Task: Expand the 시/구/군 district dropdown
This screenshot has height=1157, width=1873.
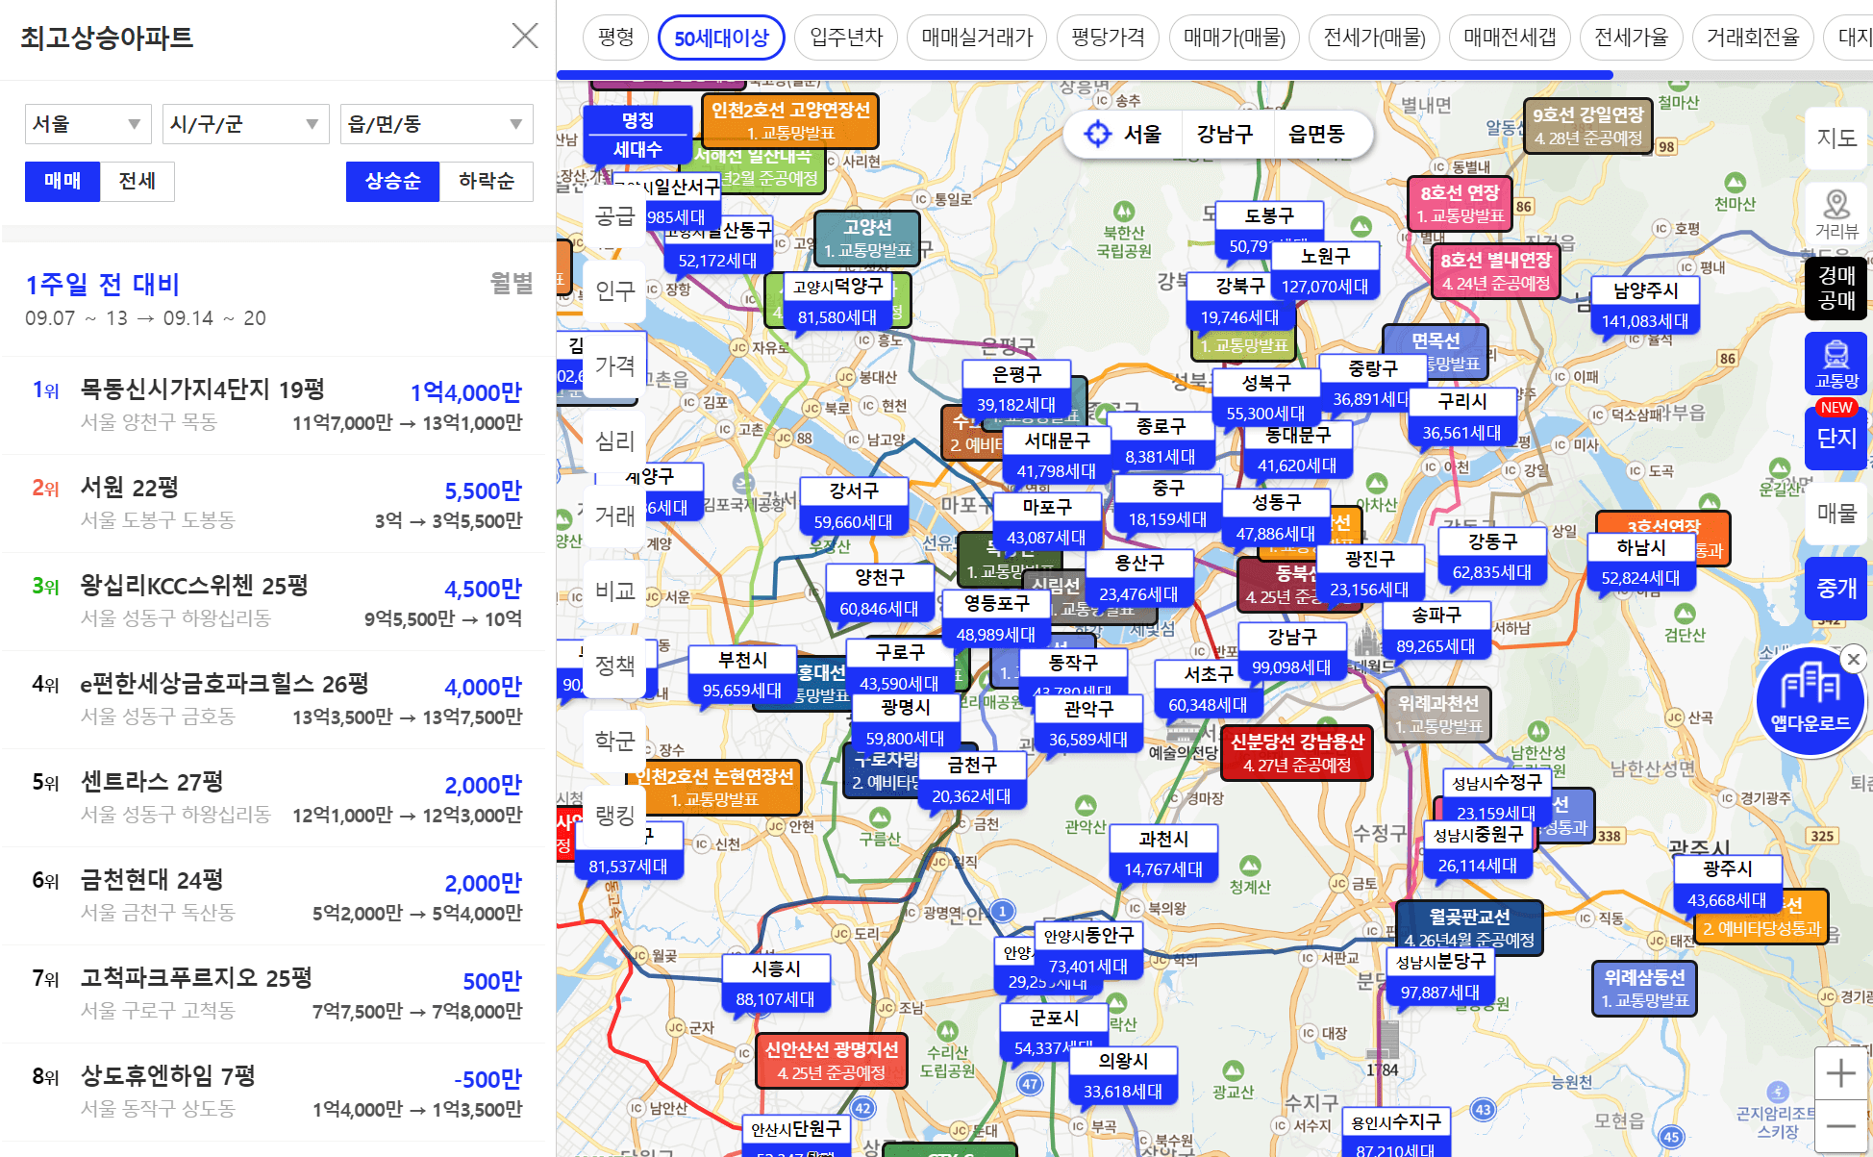Action: [x=244, y=124]
